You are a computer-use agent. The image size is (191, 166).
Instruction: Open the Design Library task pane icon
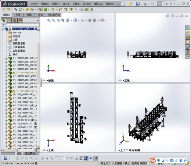[188, 37]
